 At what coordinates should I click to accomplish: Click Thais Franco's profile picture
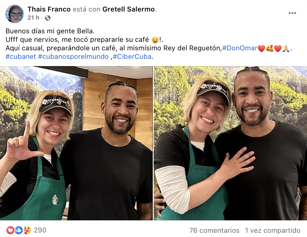click(x=14, y=14)
